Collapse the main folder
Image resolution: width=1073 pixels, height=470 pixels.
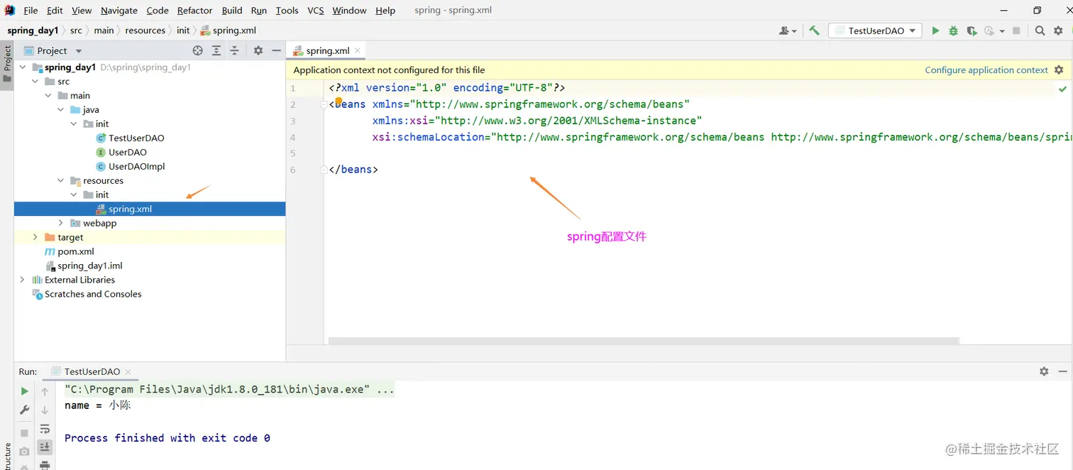[48, 95]
